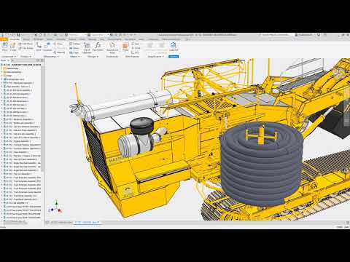Screen dimensions: 350x262
Task: Expand the Relationships folder in browser
Action: click(1, 68)
